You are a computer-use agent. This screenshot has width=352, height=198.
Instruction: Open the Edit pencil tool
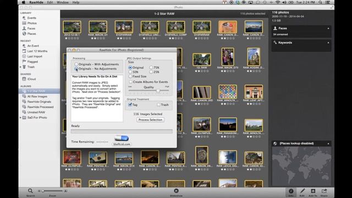pos(302,191)
